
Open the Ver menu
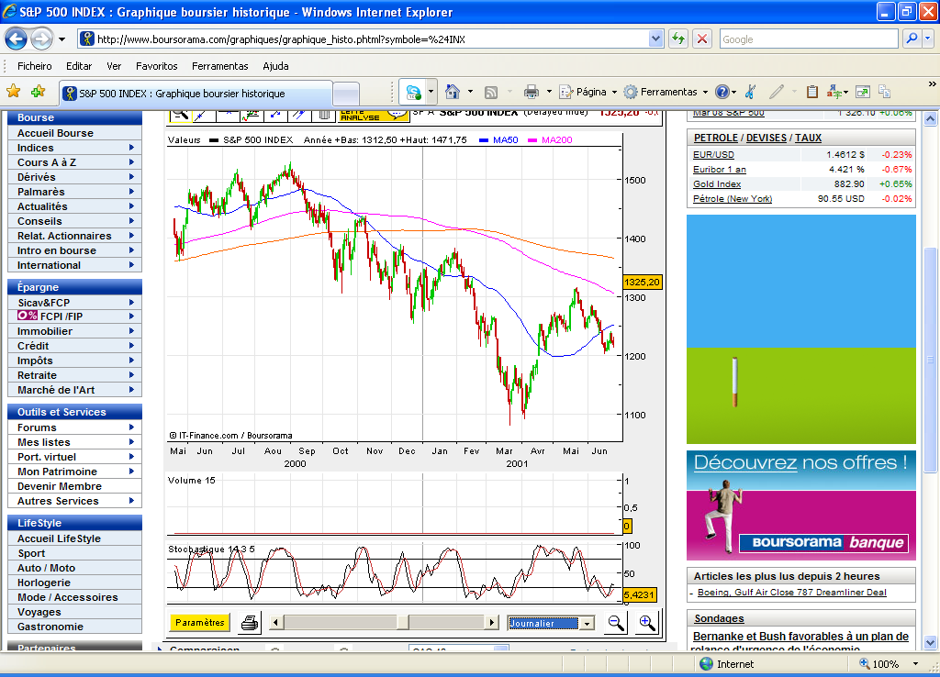114,66
